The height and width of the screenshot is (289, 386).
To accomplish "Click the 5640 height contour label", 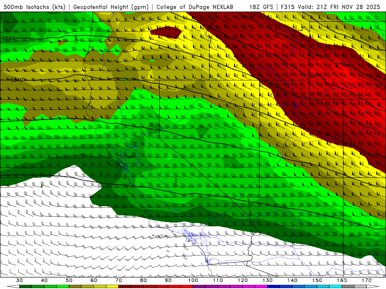I will point(17,80).
